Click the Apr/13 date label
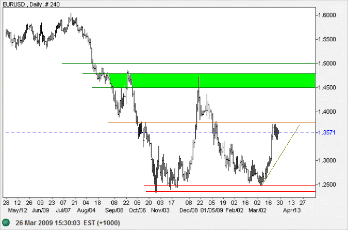348x230 pixels. [292, 210]
